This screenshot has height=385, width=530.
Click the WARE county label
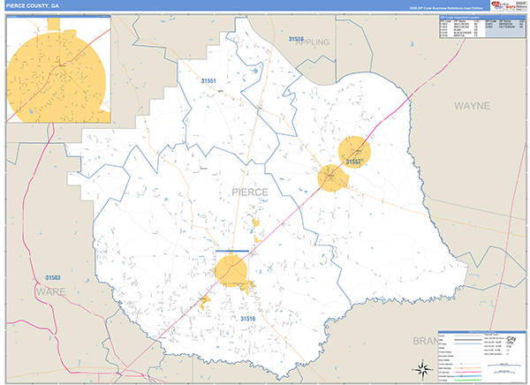coord(51,291)
